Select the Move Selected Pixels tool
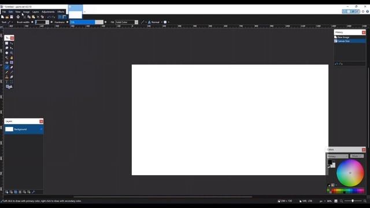The width and height of the screenshot is (370, 208). (12, 43)
